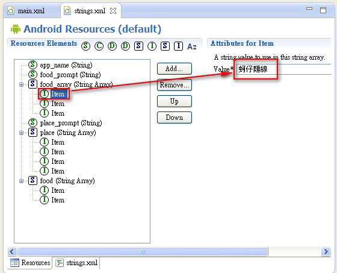Select the second Item under food_array
The width and height of the screenshot is (337, 273).
coord(52,104)
